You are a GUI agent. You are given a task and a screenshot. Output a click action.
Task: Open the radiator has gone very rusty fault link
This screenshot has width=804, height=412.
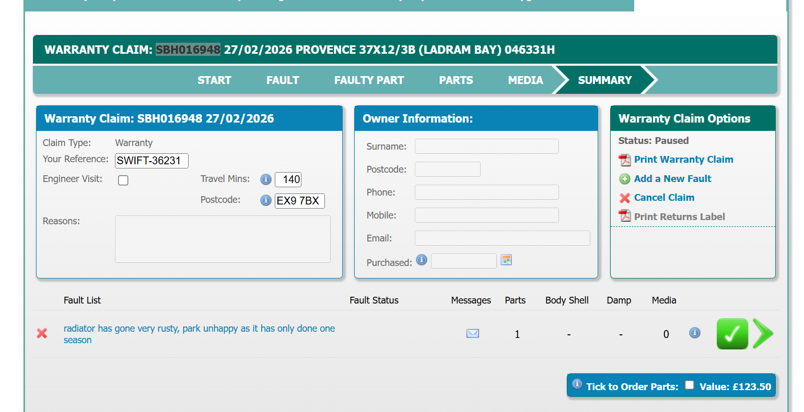[199, 329]
